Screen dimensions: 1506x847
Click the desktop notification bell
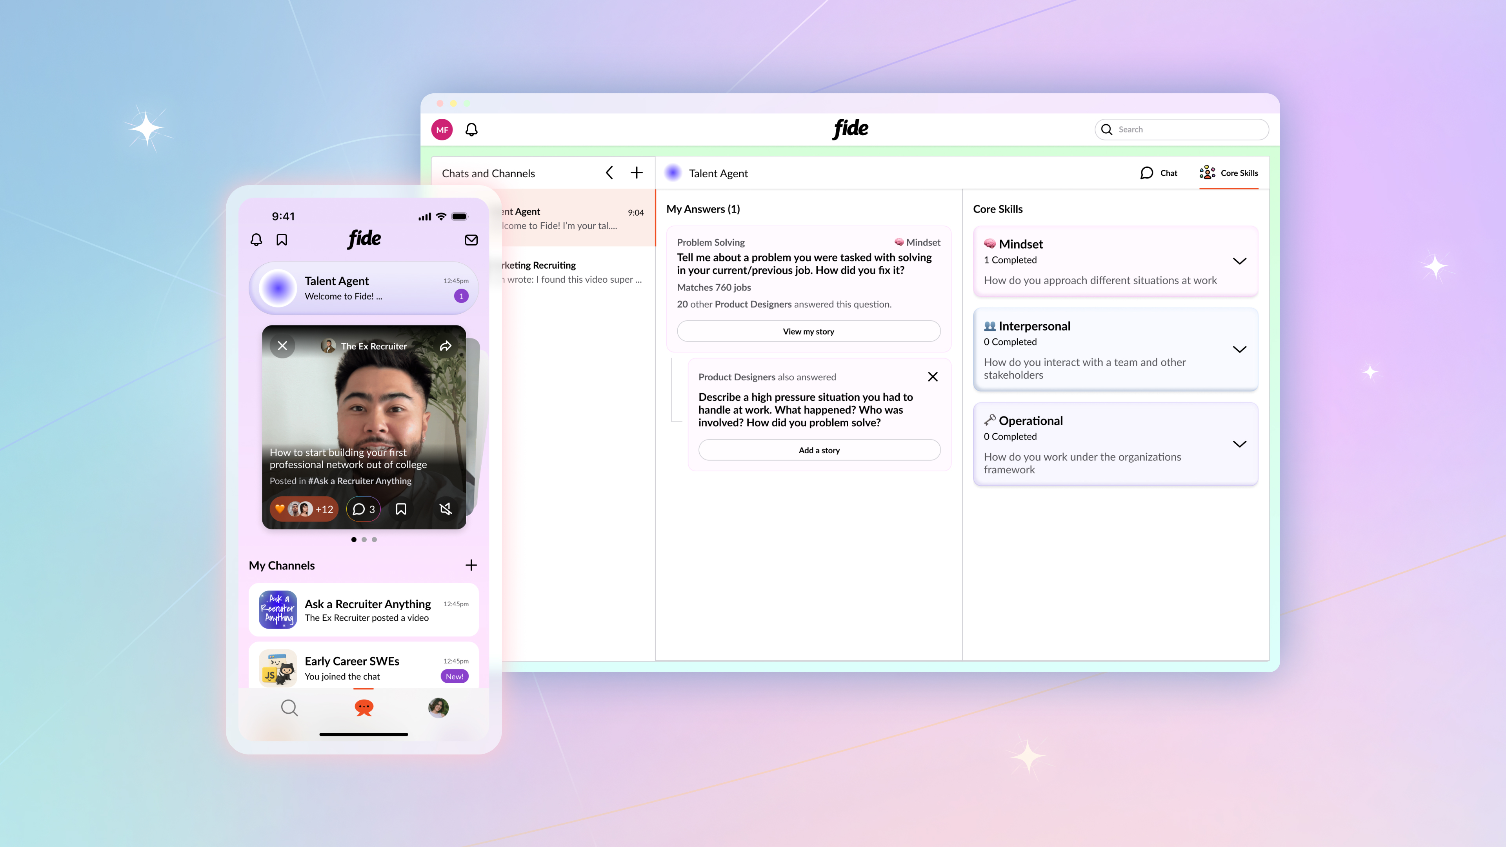click(471, 129)
